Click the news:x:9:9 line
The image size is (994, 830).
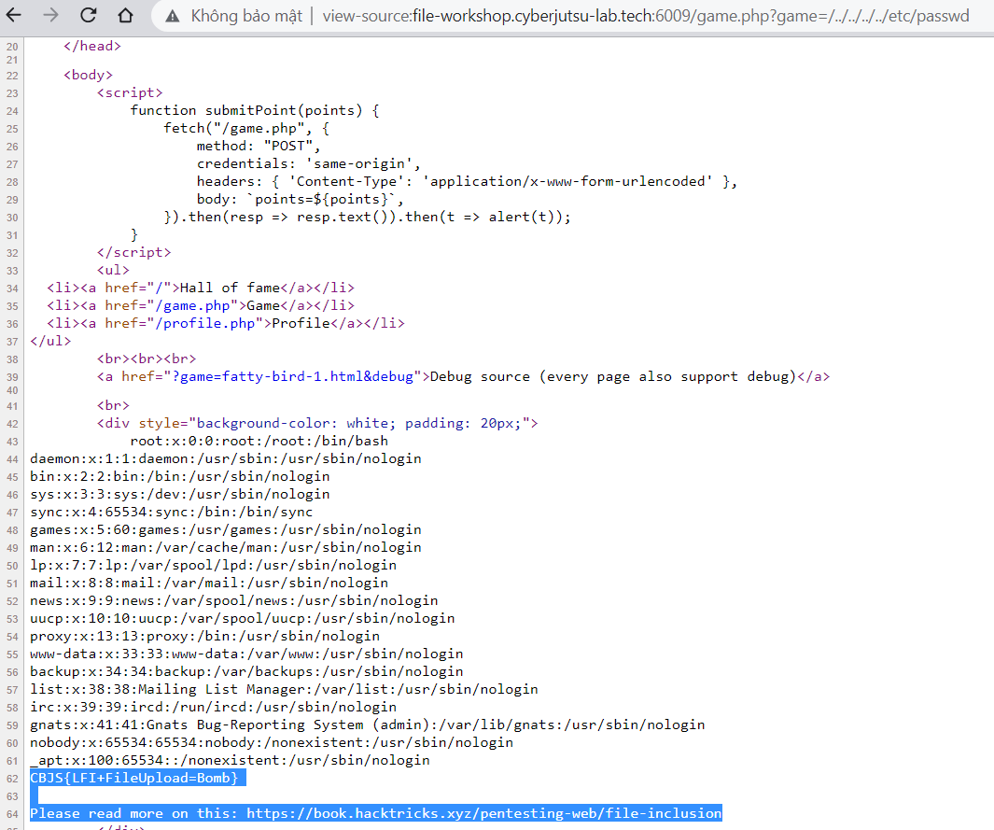[x=234, y=600]
